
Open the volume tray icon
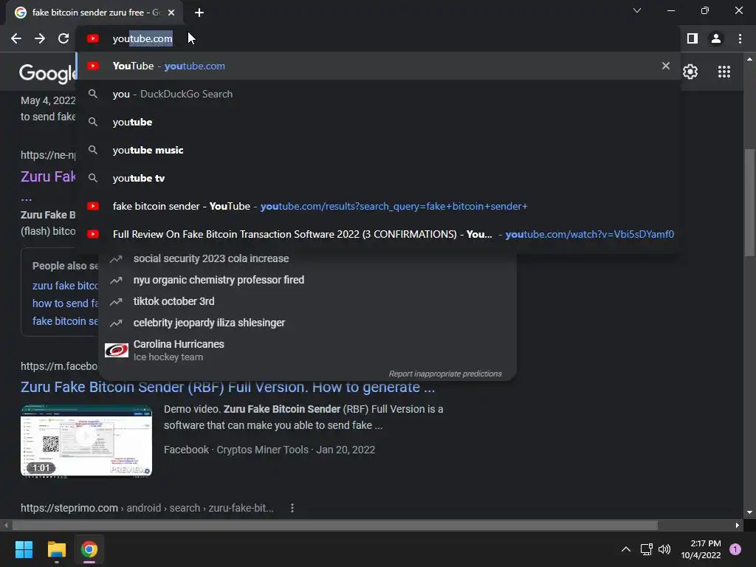664,549
